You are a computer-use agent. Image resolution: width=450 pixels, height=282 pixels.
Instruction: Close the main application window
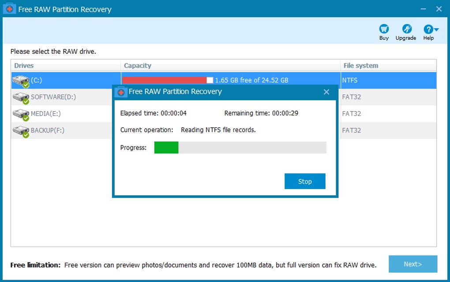tap(439, 9)
